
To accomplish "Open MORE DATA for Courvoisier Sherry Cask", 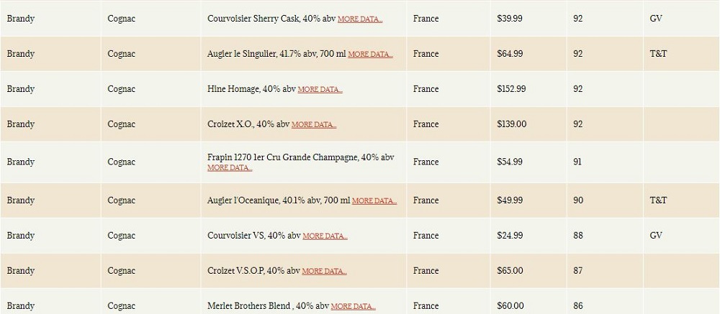I will (x=360, y=19).
